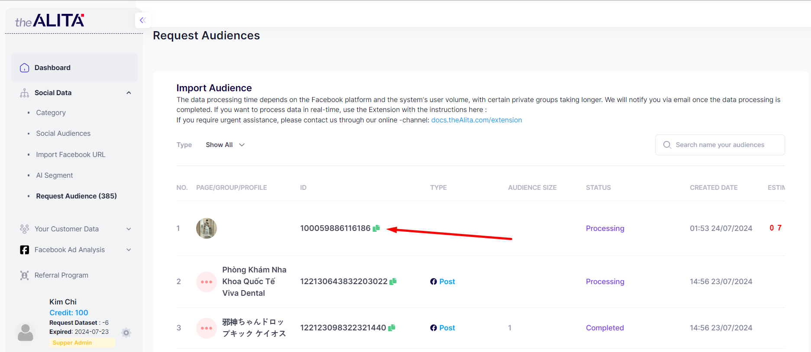
Task: Open Import Facebook URL page
Action: (x=71, y=155)
